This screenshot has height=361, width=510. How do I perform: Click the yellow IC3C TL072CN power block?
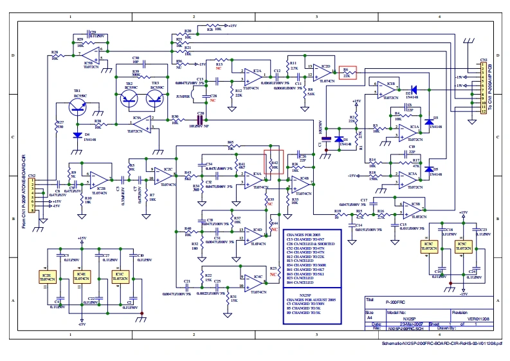click(428, 247)
